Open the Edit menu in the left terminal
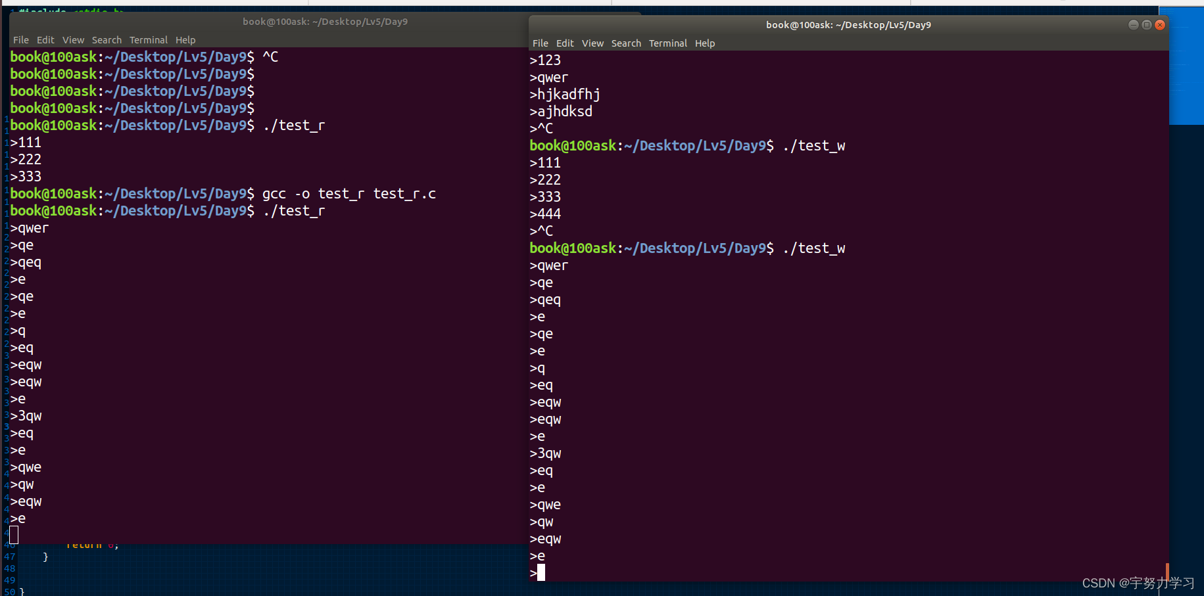The height and width of the screenshot is (596, 1204). pyautogui.click(x=45, y=39)
